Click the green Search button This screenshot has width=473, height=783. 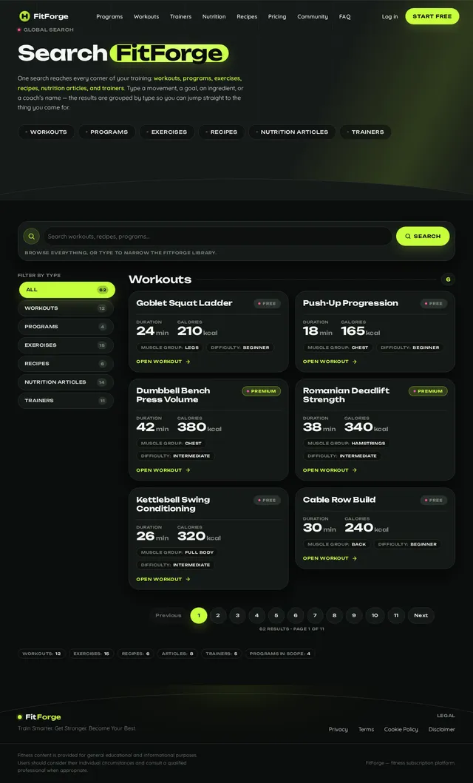click(423, 236)
